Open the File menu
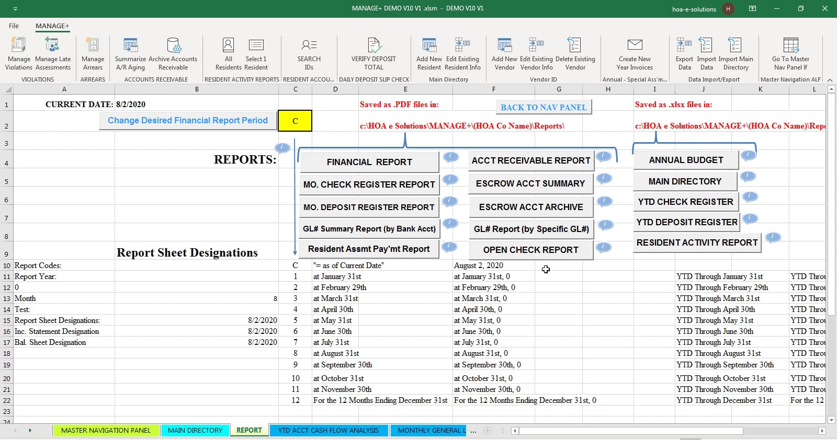Image resolution: width=837 pixels, height=440 pixels. (x=14, y=26)
